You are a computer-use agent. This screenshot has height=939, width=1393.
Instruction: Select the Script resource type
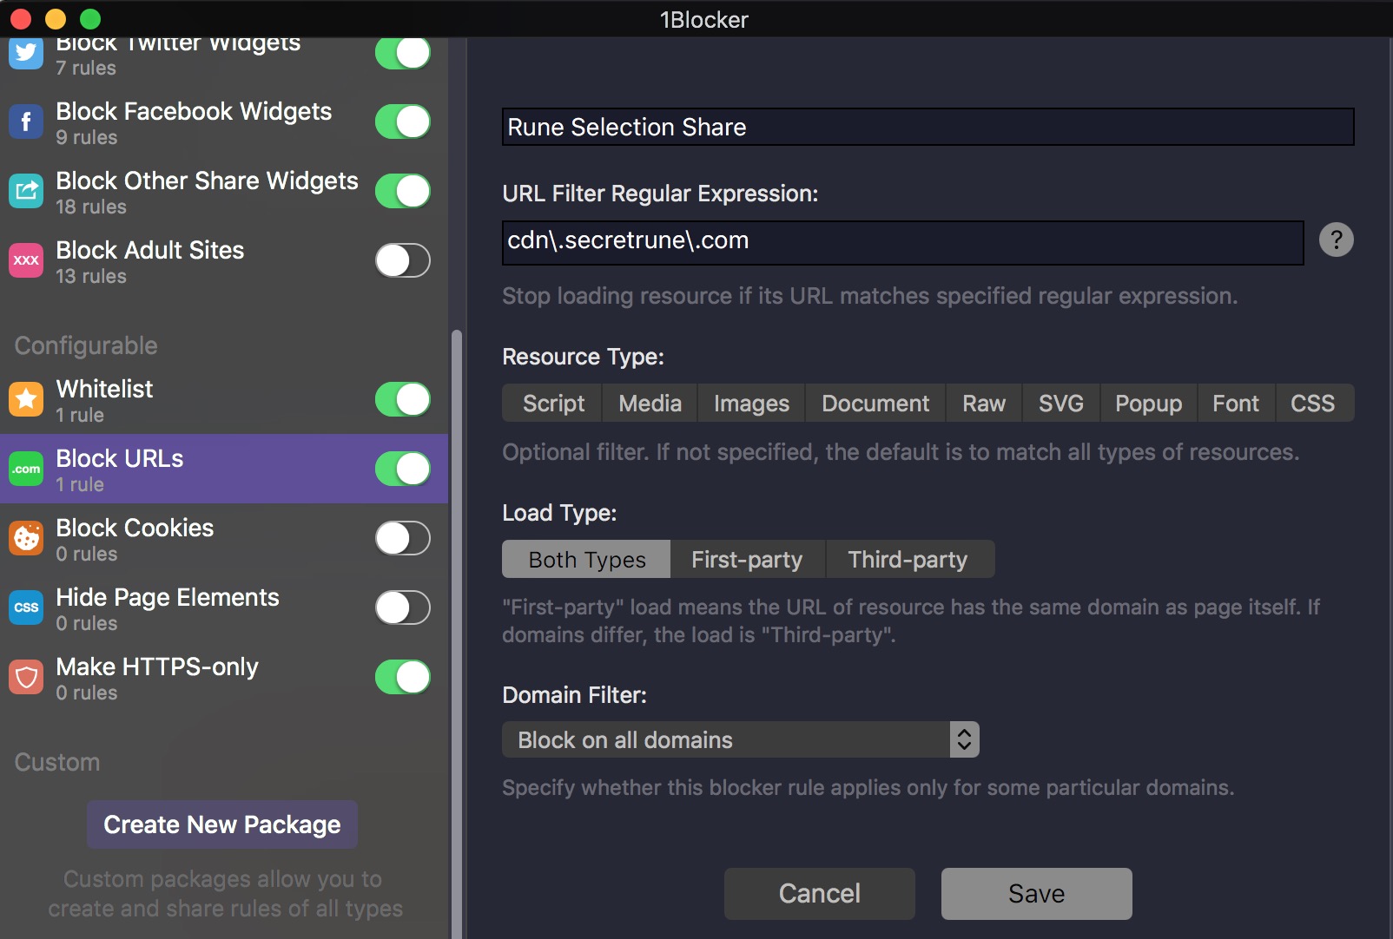[552, 403]
